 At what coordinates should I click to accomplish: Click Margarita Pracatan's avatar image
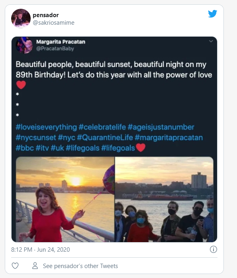coord(24,45)
